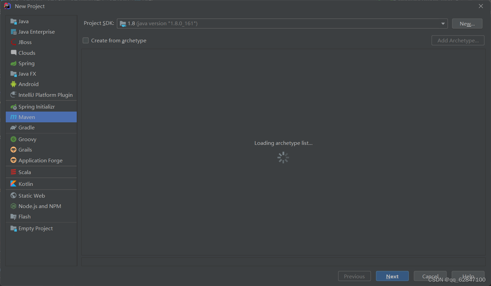Choose the Empty Project icon

pyautogui.click(x=13, y=229)
